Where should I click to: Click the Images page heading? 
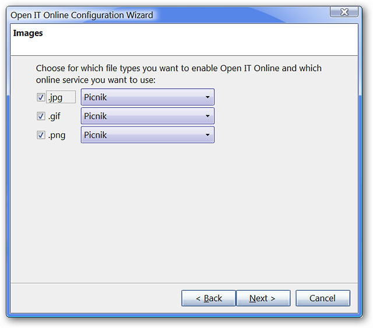pyautogui.click(x=28, y=33)
